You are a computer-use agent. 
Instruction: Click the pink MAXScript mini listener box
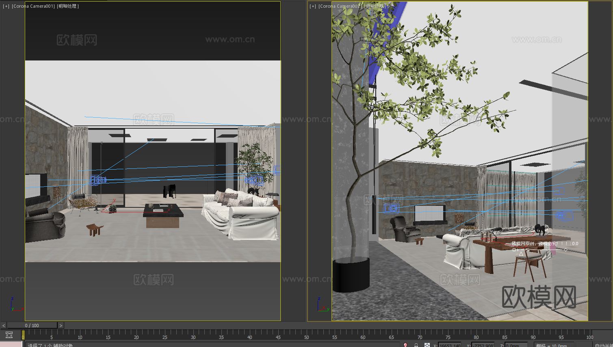click(11, 344)
